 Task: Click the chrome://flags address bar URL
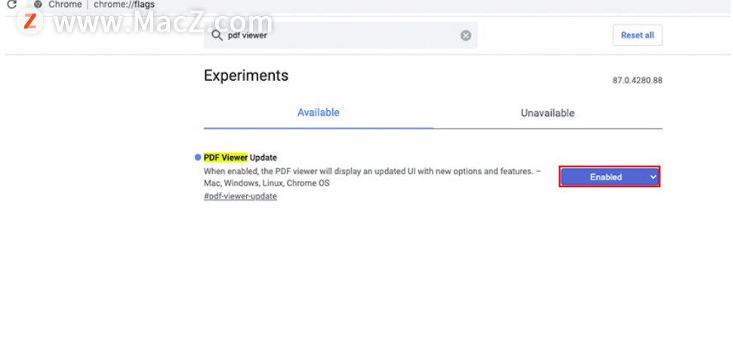(125, 5)
